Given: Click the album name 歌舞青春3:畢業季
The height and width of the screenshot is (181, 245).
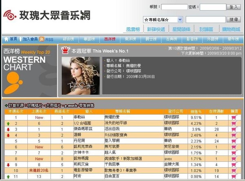Looking at the screenshot, I should tap(120, 170).
